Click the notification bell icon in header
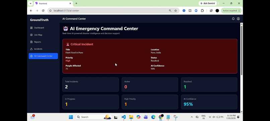270x121 pixels. click(x=233, y=19)
